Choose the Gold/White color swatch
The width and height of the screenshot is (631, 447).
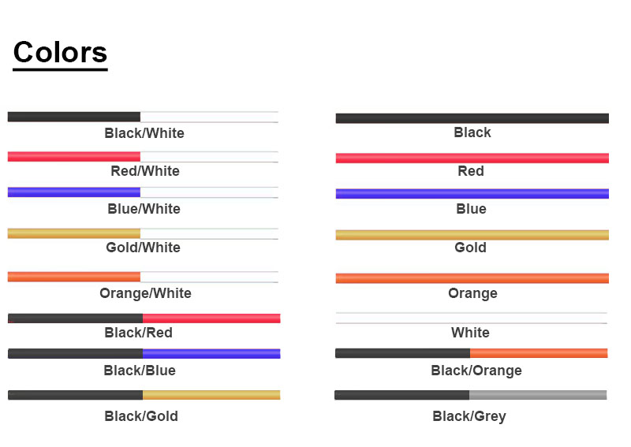[143, 233]
